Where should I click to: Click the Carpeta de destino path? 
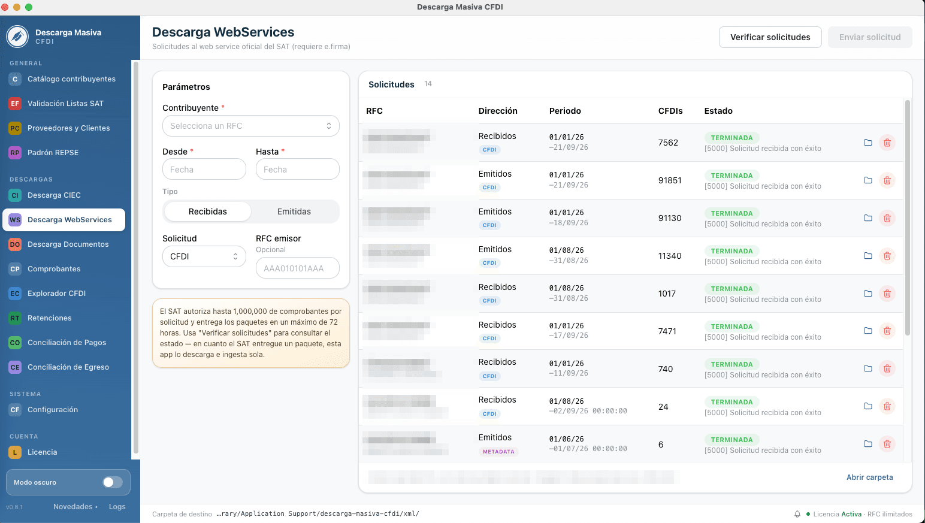coord(318,514)
